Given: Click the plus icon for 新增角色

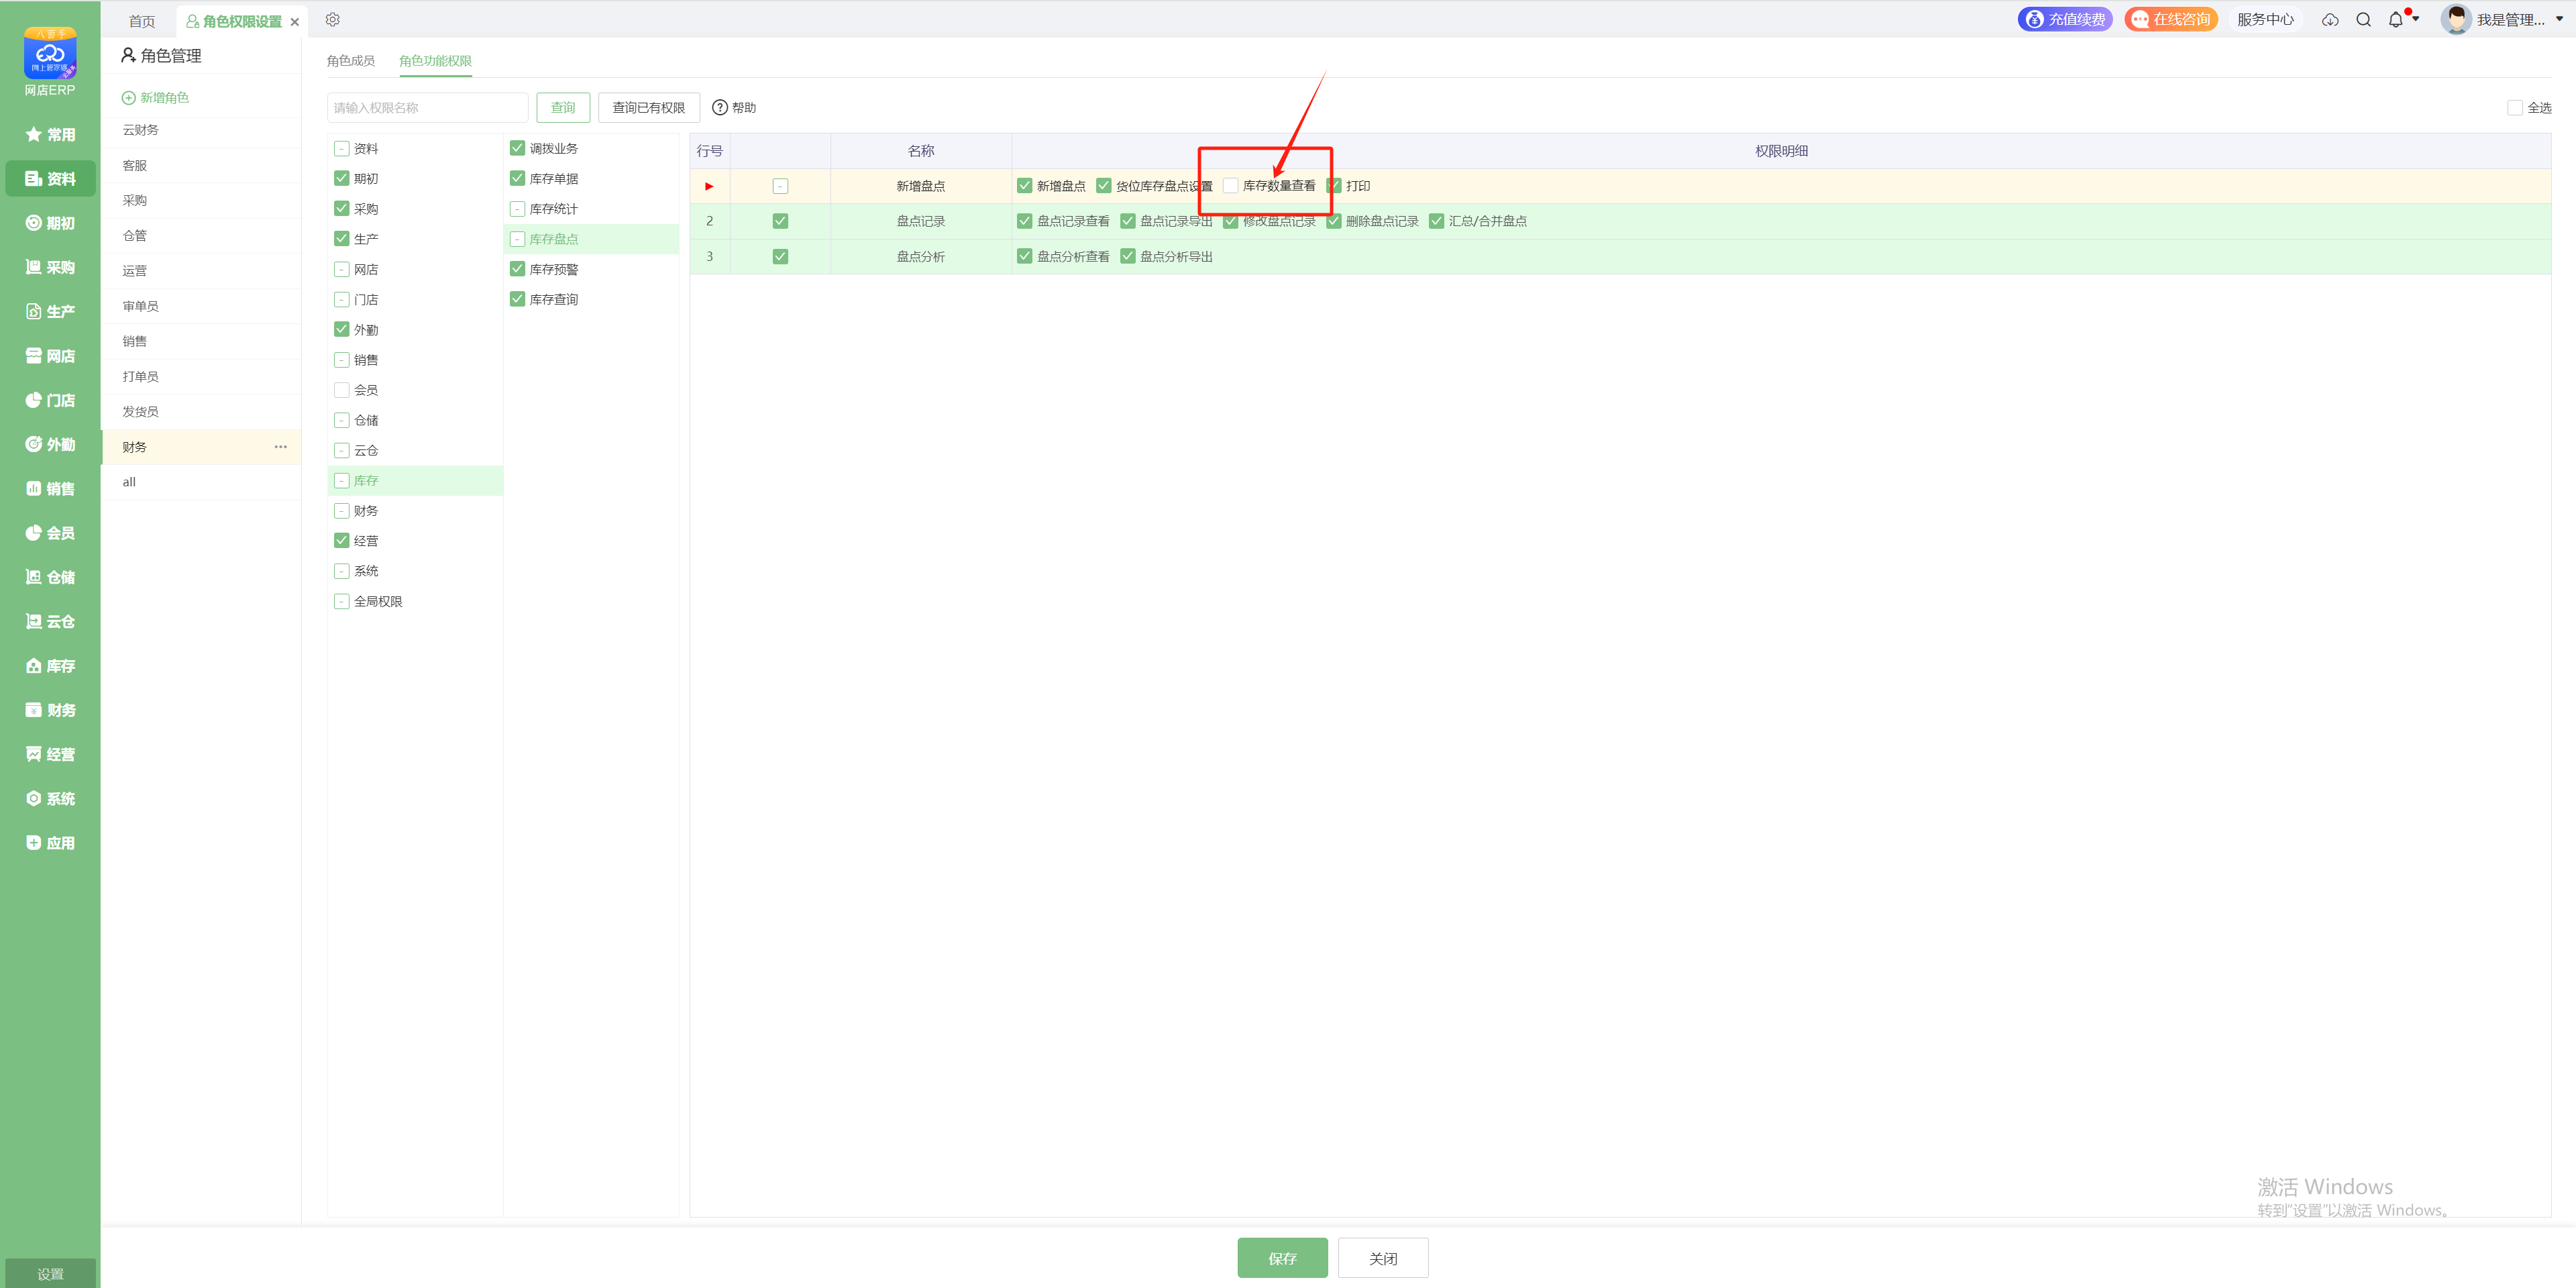Looking at the screenshot, I should click(128, 97).
